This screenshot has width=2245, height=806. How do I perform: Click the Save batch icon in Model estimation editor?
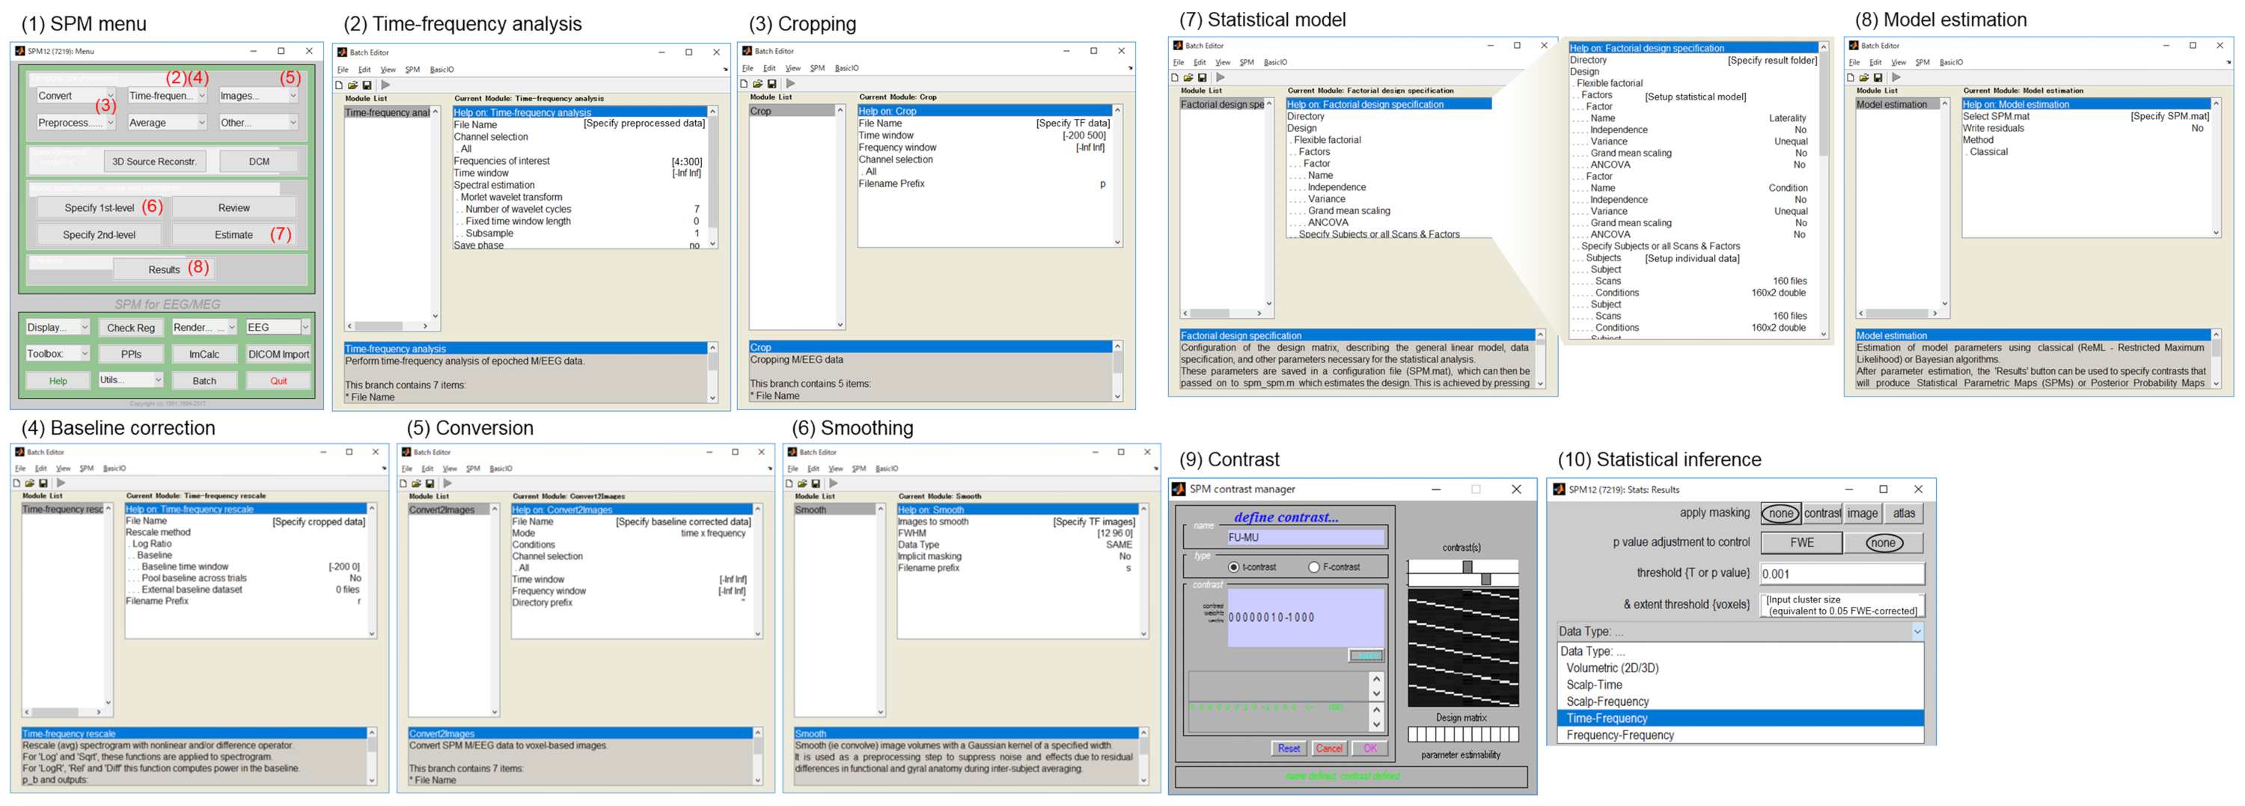(1878, 78)
